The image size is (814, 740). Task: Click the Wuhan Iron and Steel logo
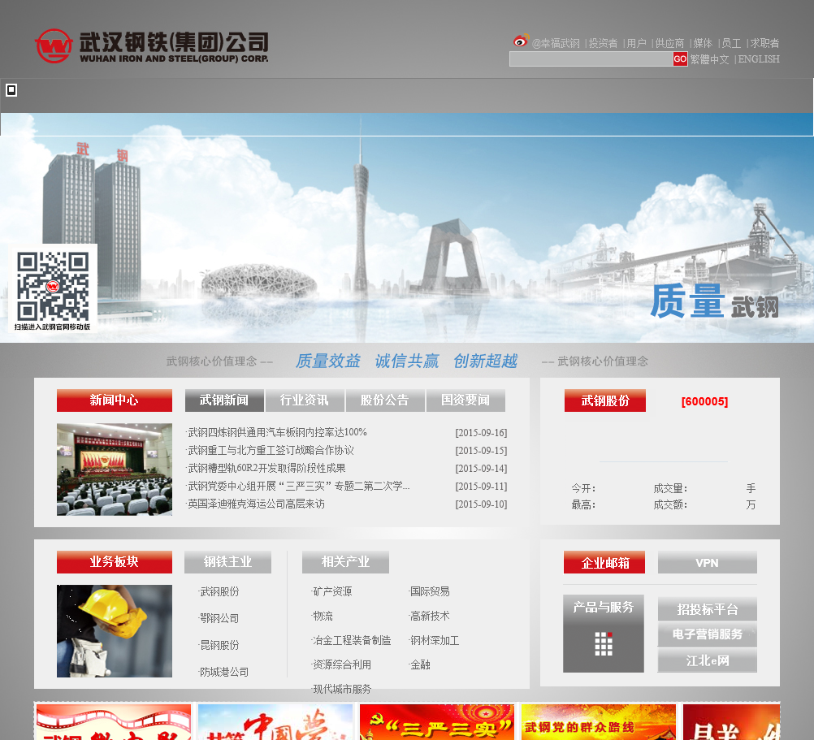coord(152,45)
